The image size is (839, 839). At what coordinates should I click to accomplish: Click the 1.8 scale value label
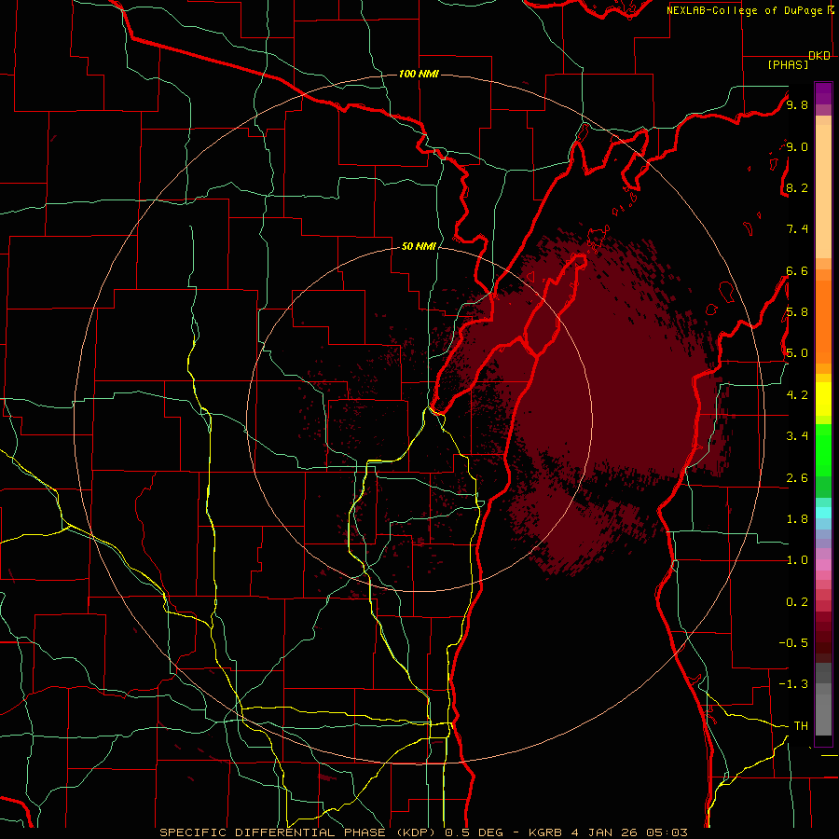pos(797,518)
